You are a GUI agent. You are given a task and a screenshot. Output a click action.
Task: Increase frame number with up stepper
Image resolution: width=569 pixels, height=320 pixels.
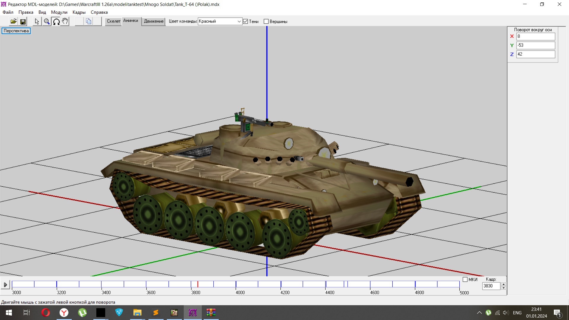click(x=504, y=284)
